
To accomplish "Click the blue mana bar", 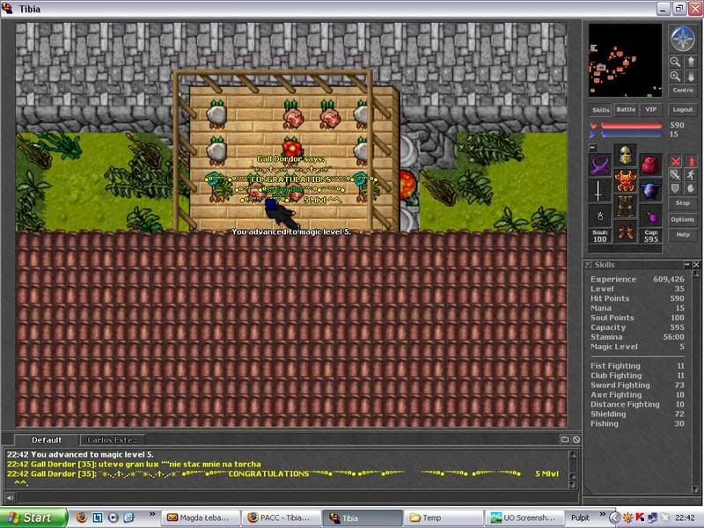I will 631,135.
